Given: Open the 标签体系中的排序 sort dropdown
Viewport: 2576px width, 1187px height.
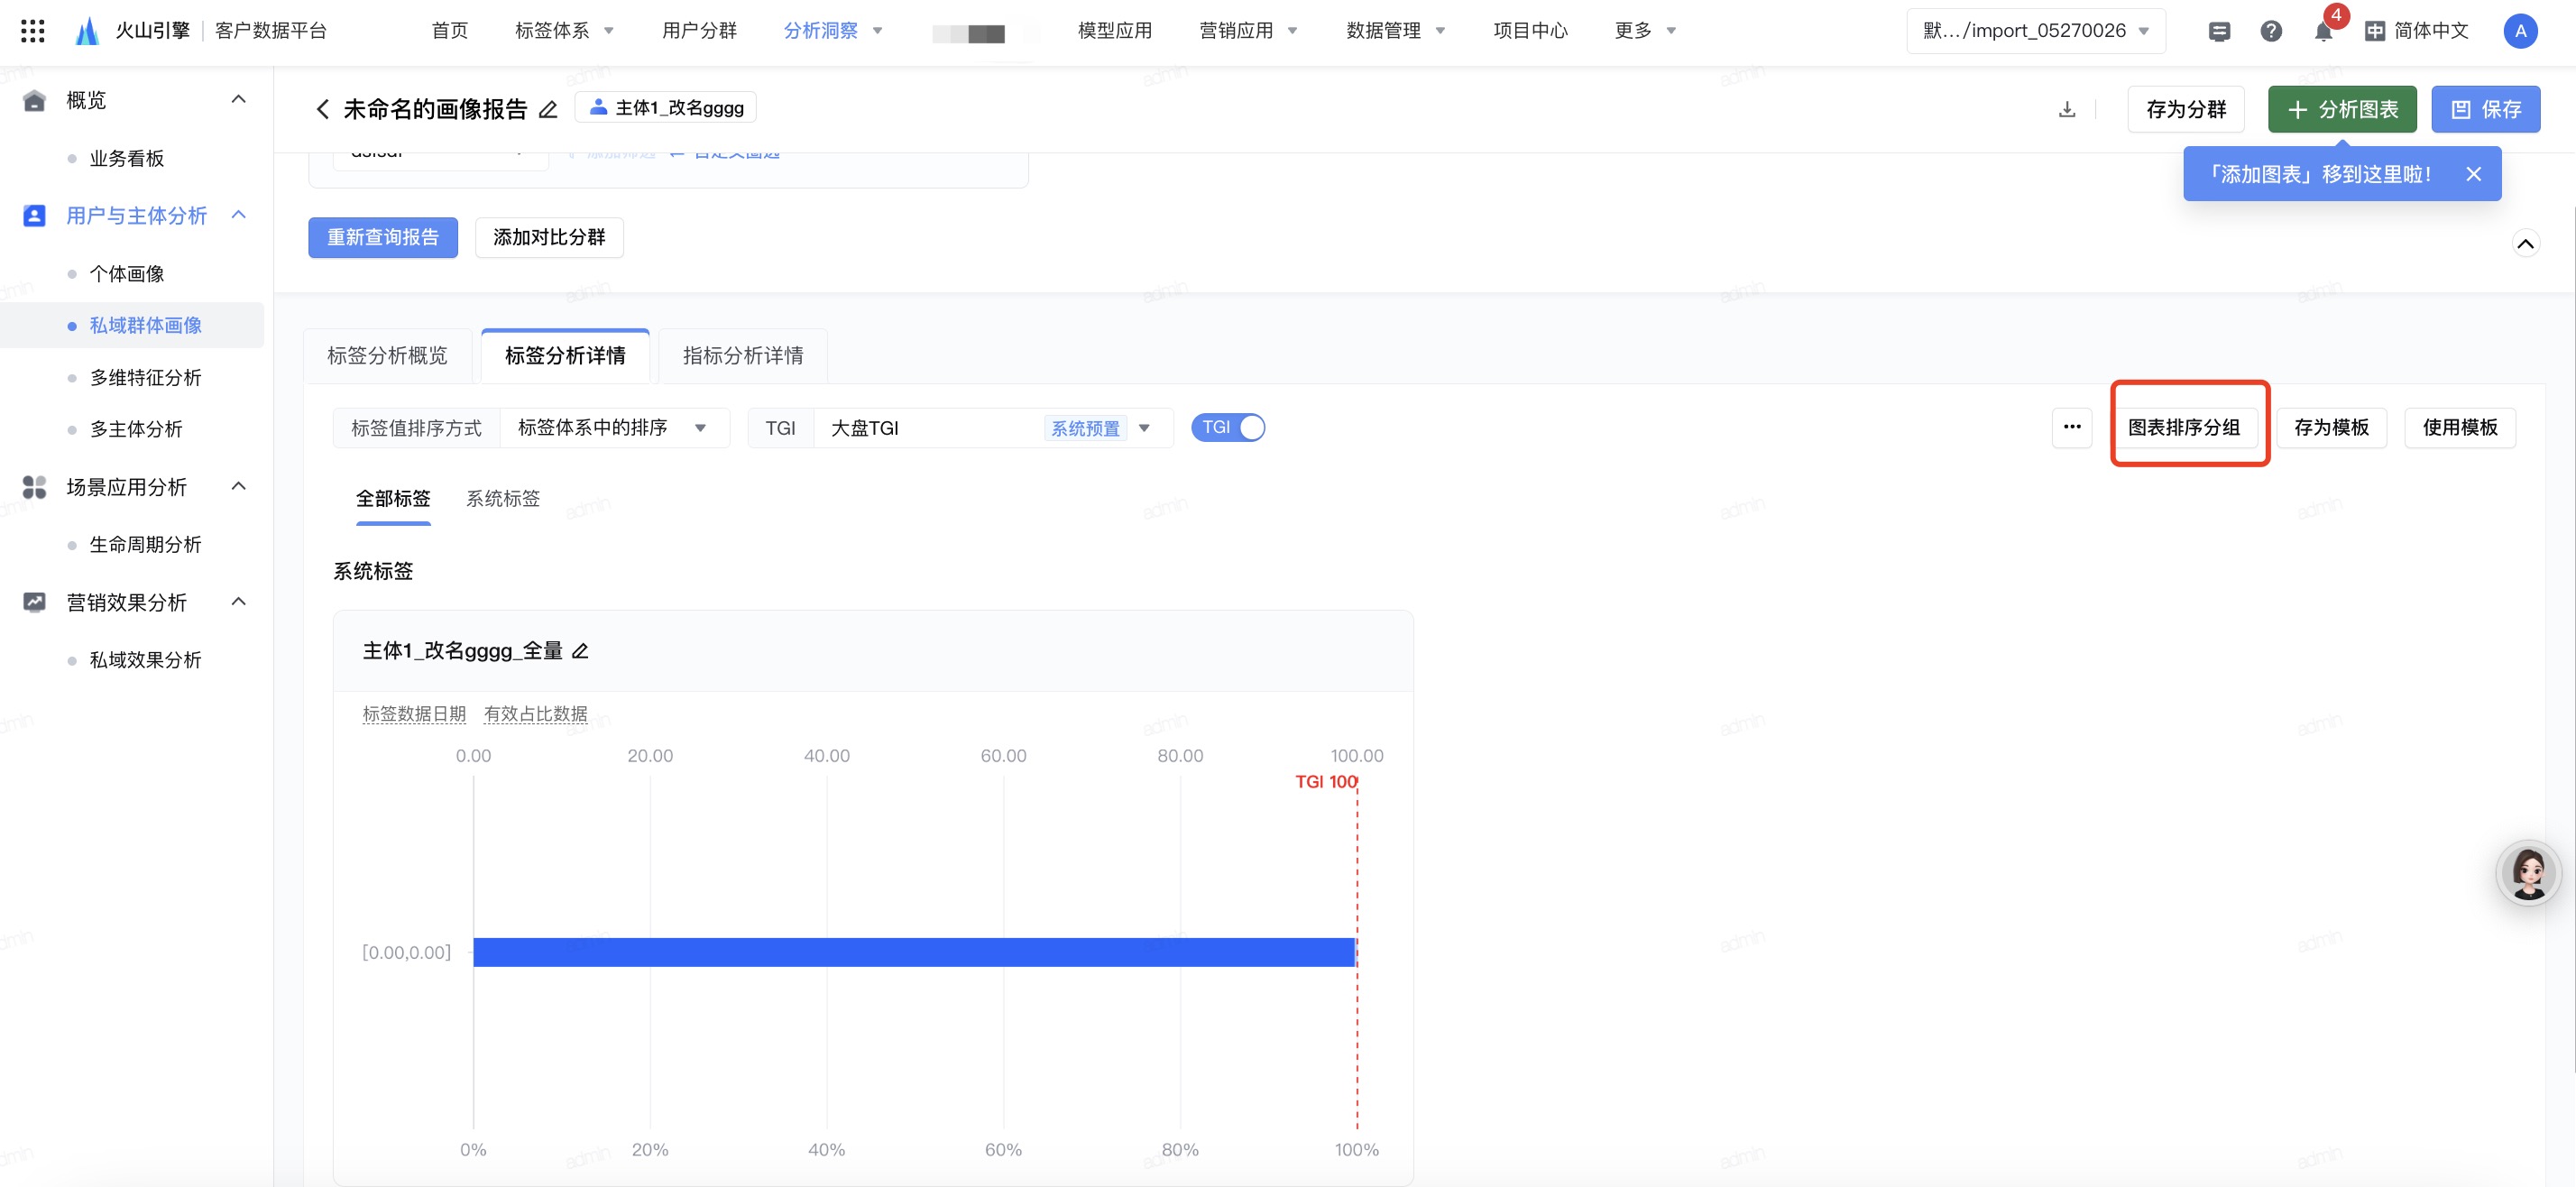Looking at the screenshot, I should (613, 427).
